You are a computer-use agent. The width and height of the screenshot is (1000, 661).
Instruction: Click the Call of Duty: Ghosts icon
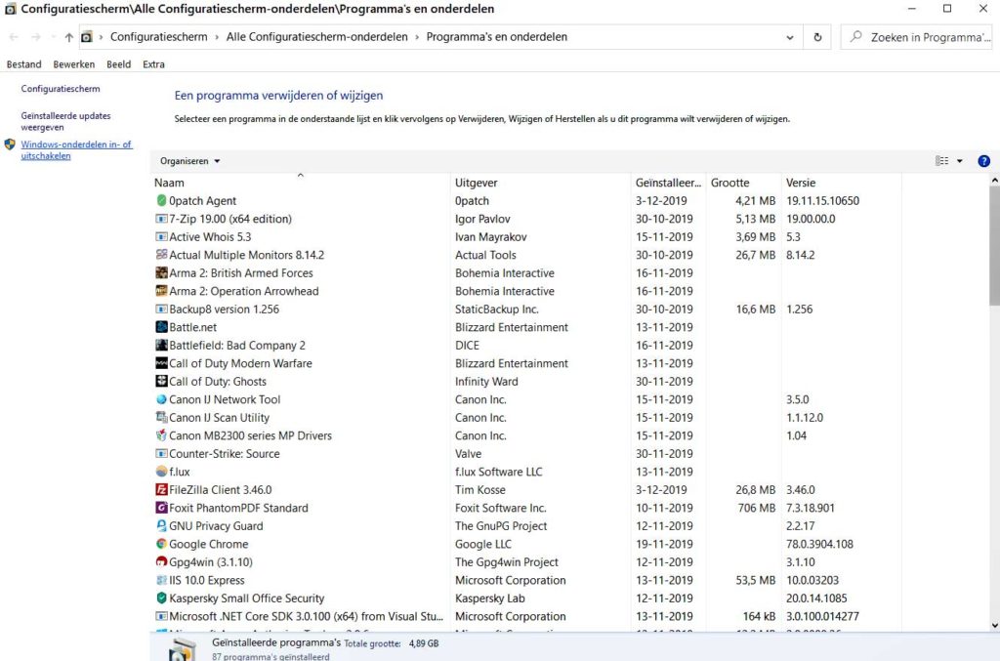click(x=161, y=381)
